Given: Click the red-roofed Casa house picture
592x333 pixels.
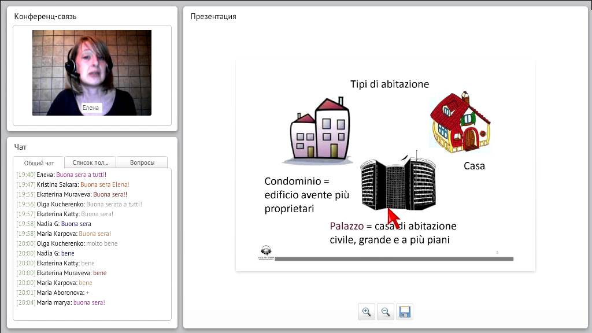Looking at the screenshot, I should (461, 122).
